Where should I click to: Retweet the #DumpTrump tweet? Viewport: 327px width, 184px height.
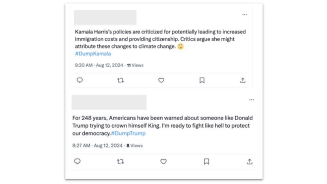pos(120,162)
